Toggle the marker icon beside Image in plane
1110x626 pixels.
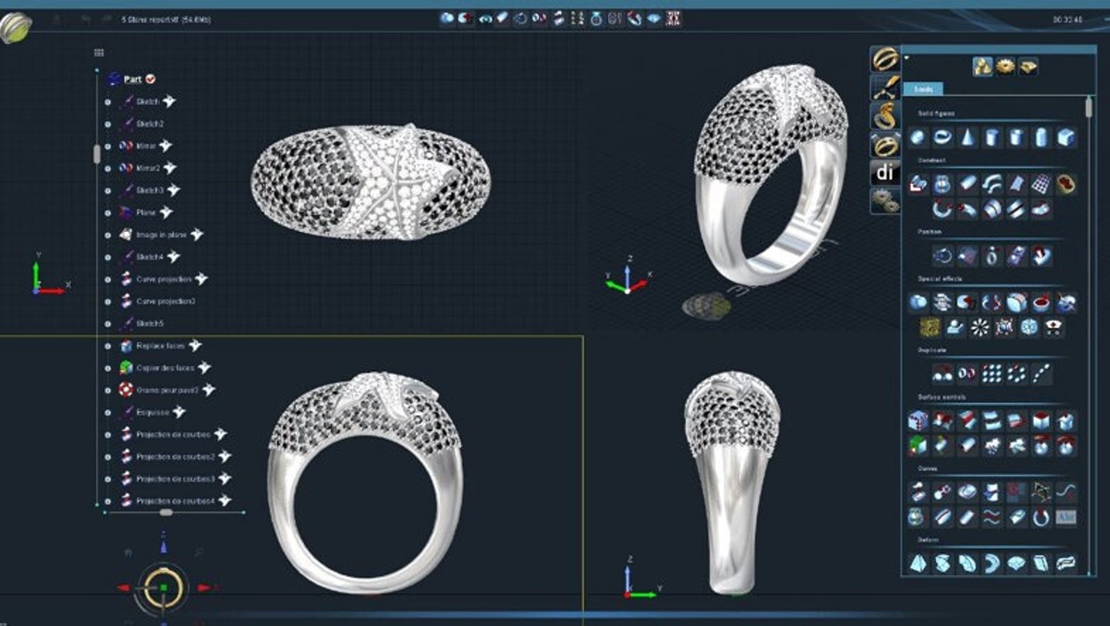point(196,235)
